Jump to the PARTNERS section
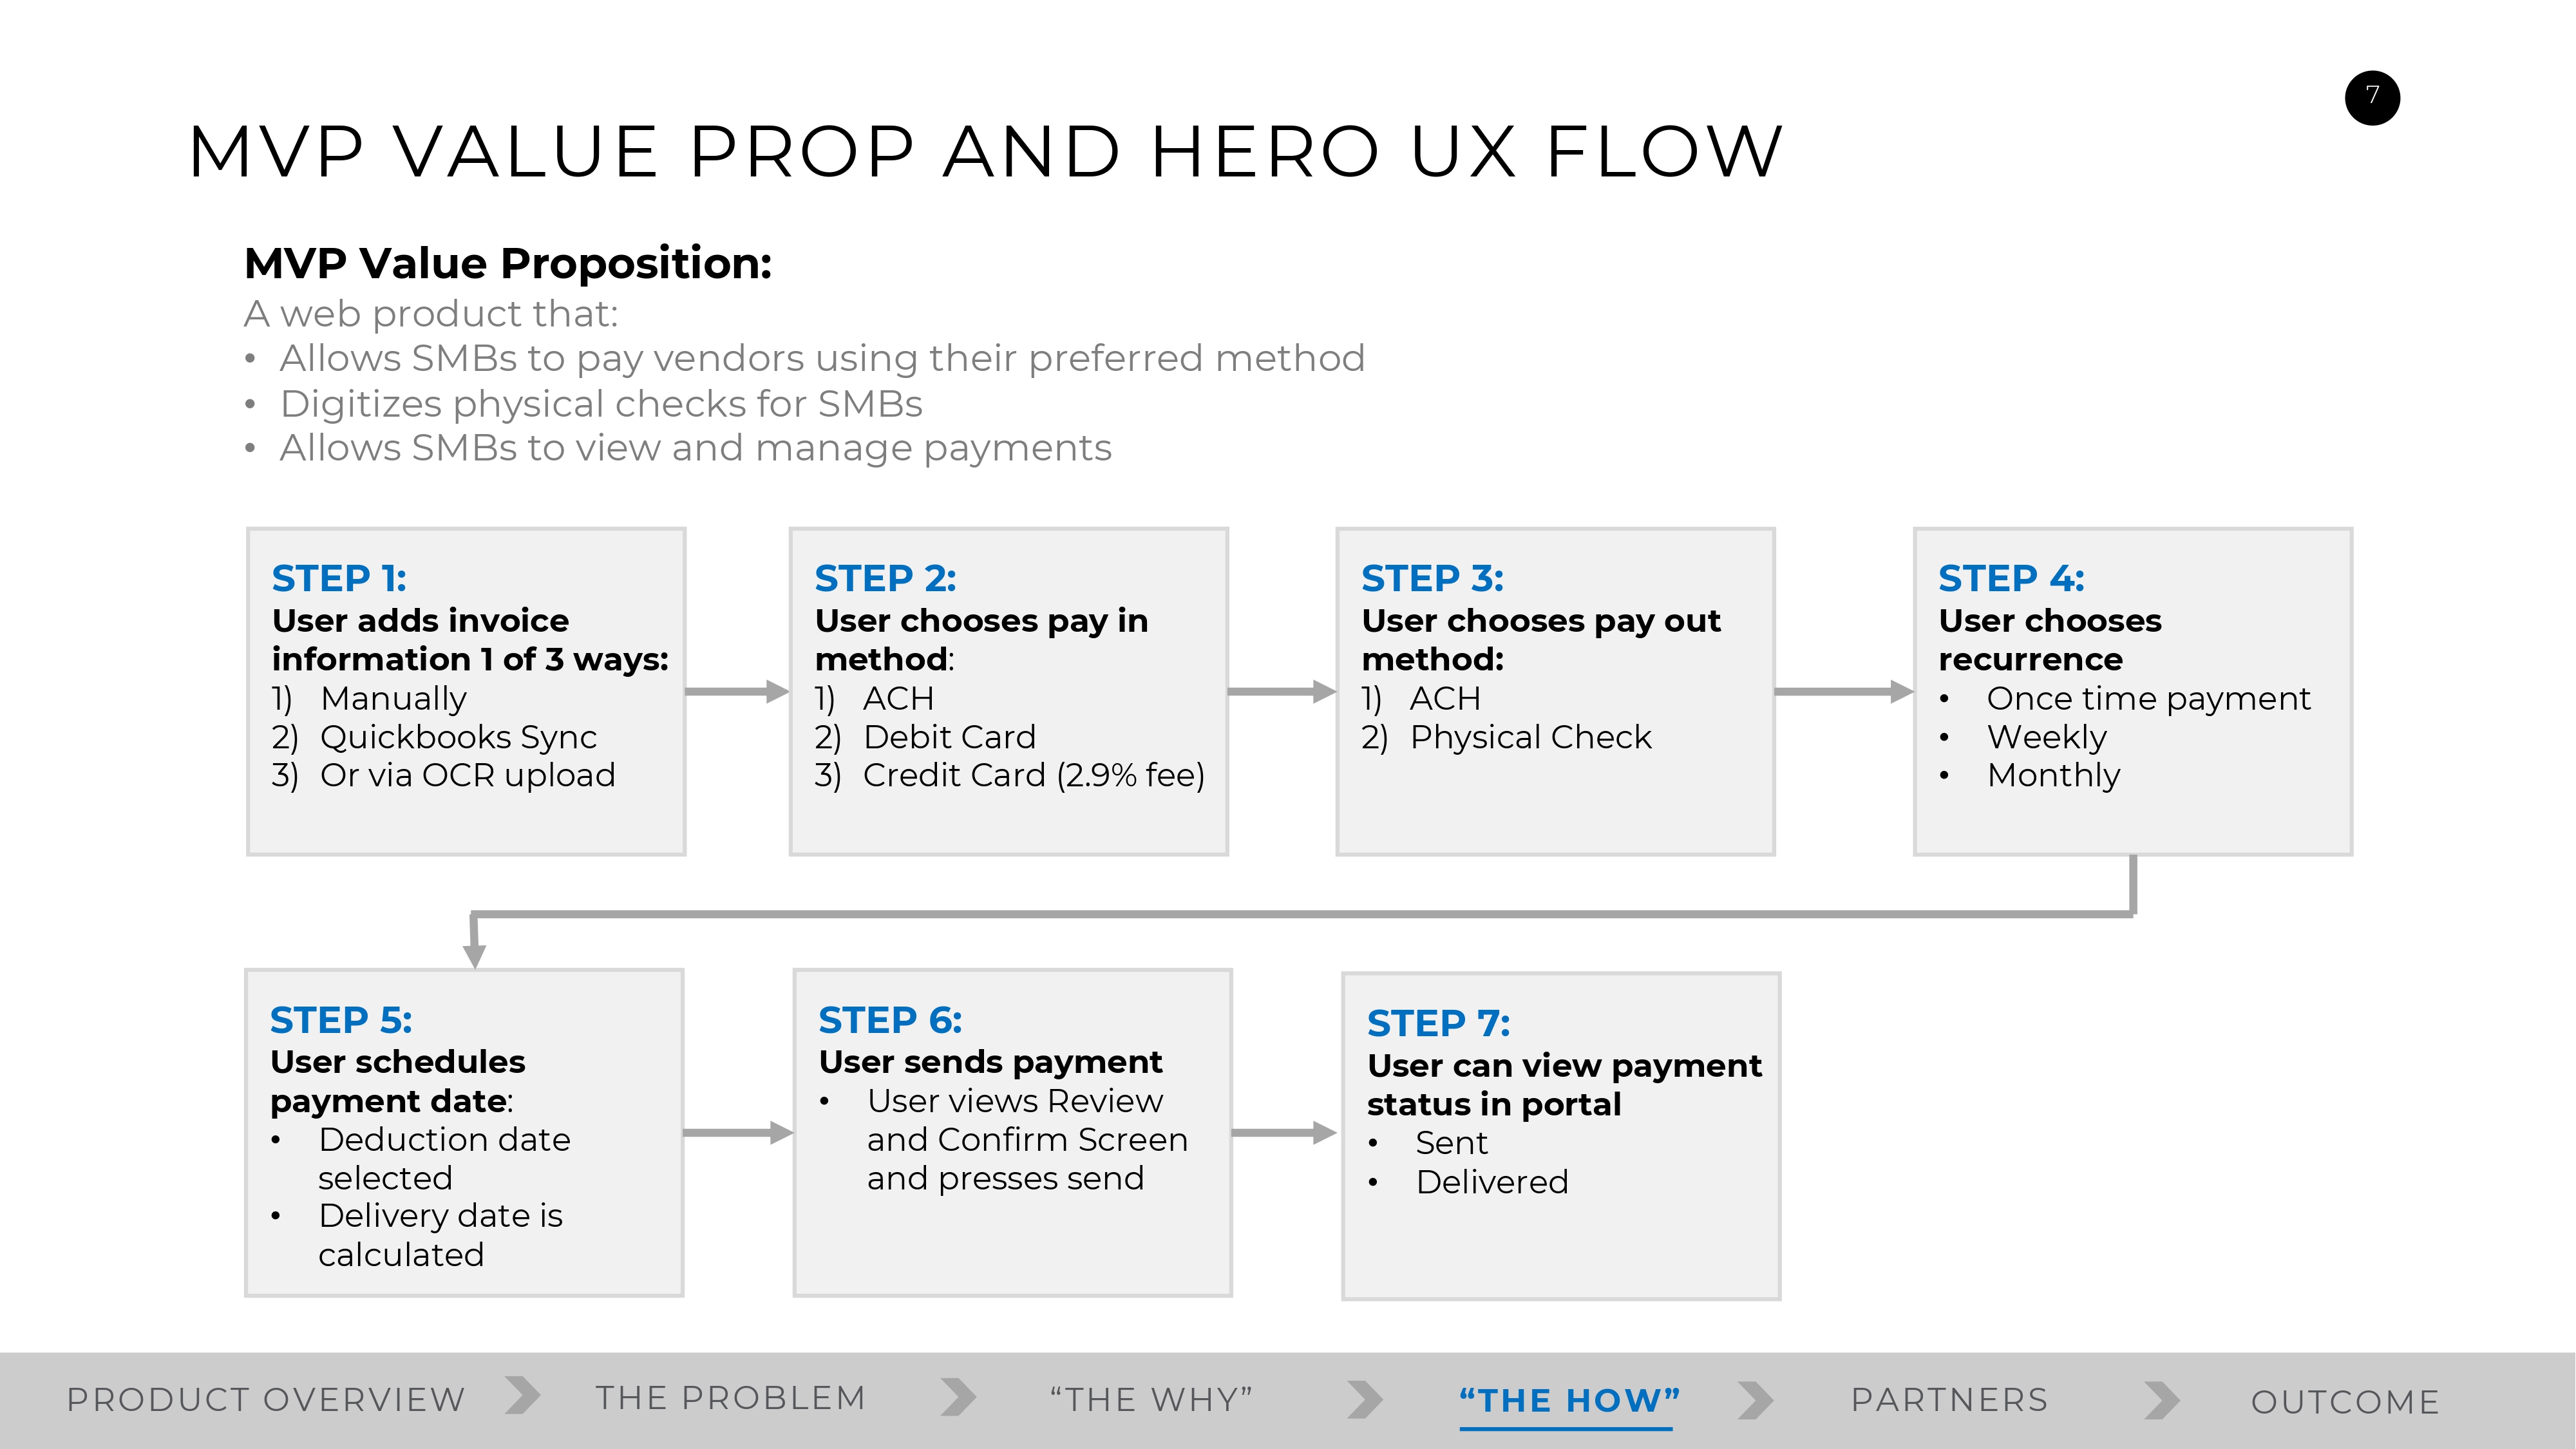This screenshot has width=2576, height=1449. [x=1949, y=1399]
